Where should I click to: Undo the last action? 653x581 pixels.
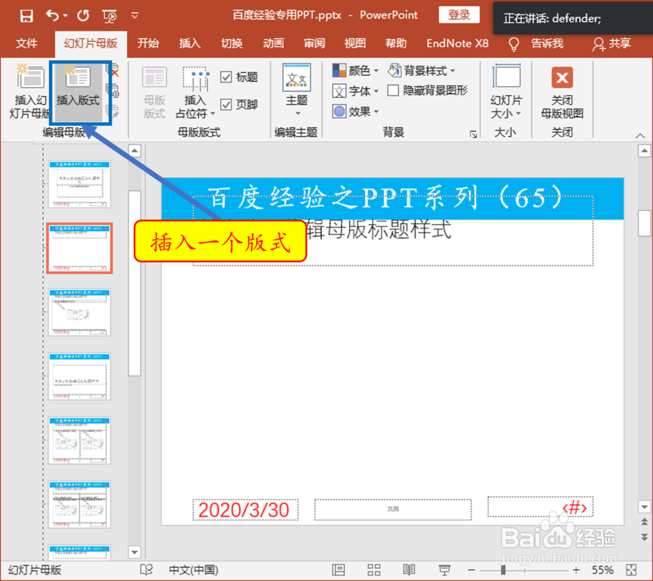tap(52, 16)
